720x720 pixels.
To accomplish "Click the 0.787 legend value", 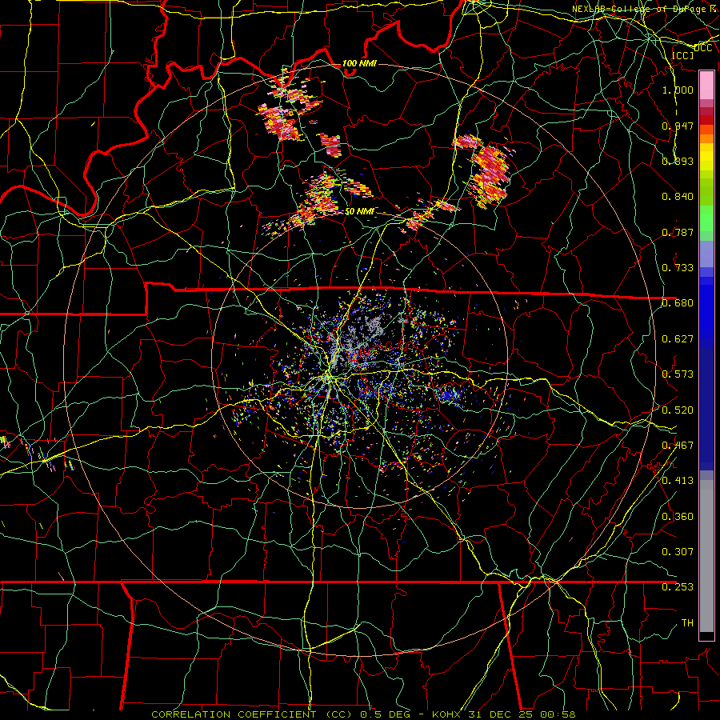I will tap(678, 232).
